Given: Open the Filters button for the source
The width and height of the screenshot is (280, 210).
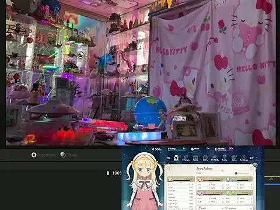Looking at the screenshot, I should pos(69,155).
